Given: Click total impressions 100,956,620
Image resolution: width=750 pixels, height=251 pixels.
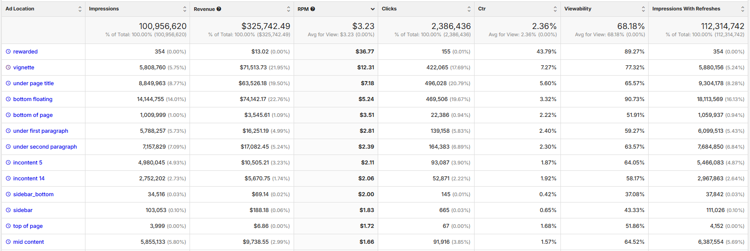Looking at the screenshot, I should coord(163,26).
